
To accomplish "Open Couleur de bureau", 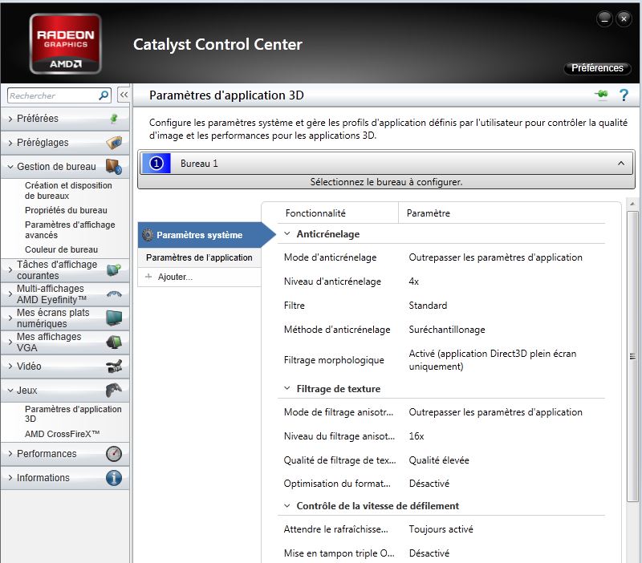I will tap(61, 249).
